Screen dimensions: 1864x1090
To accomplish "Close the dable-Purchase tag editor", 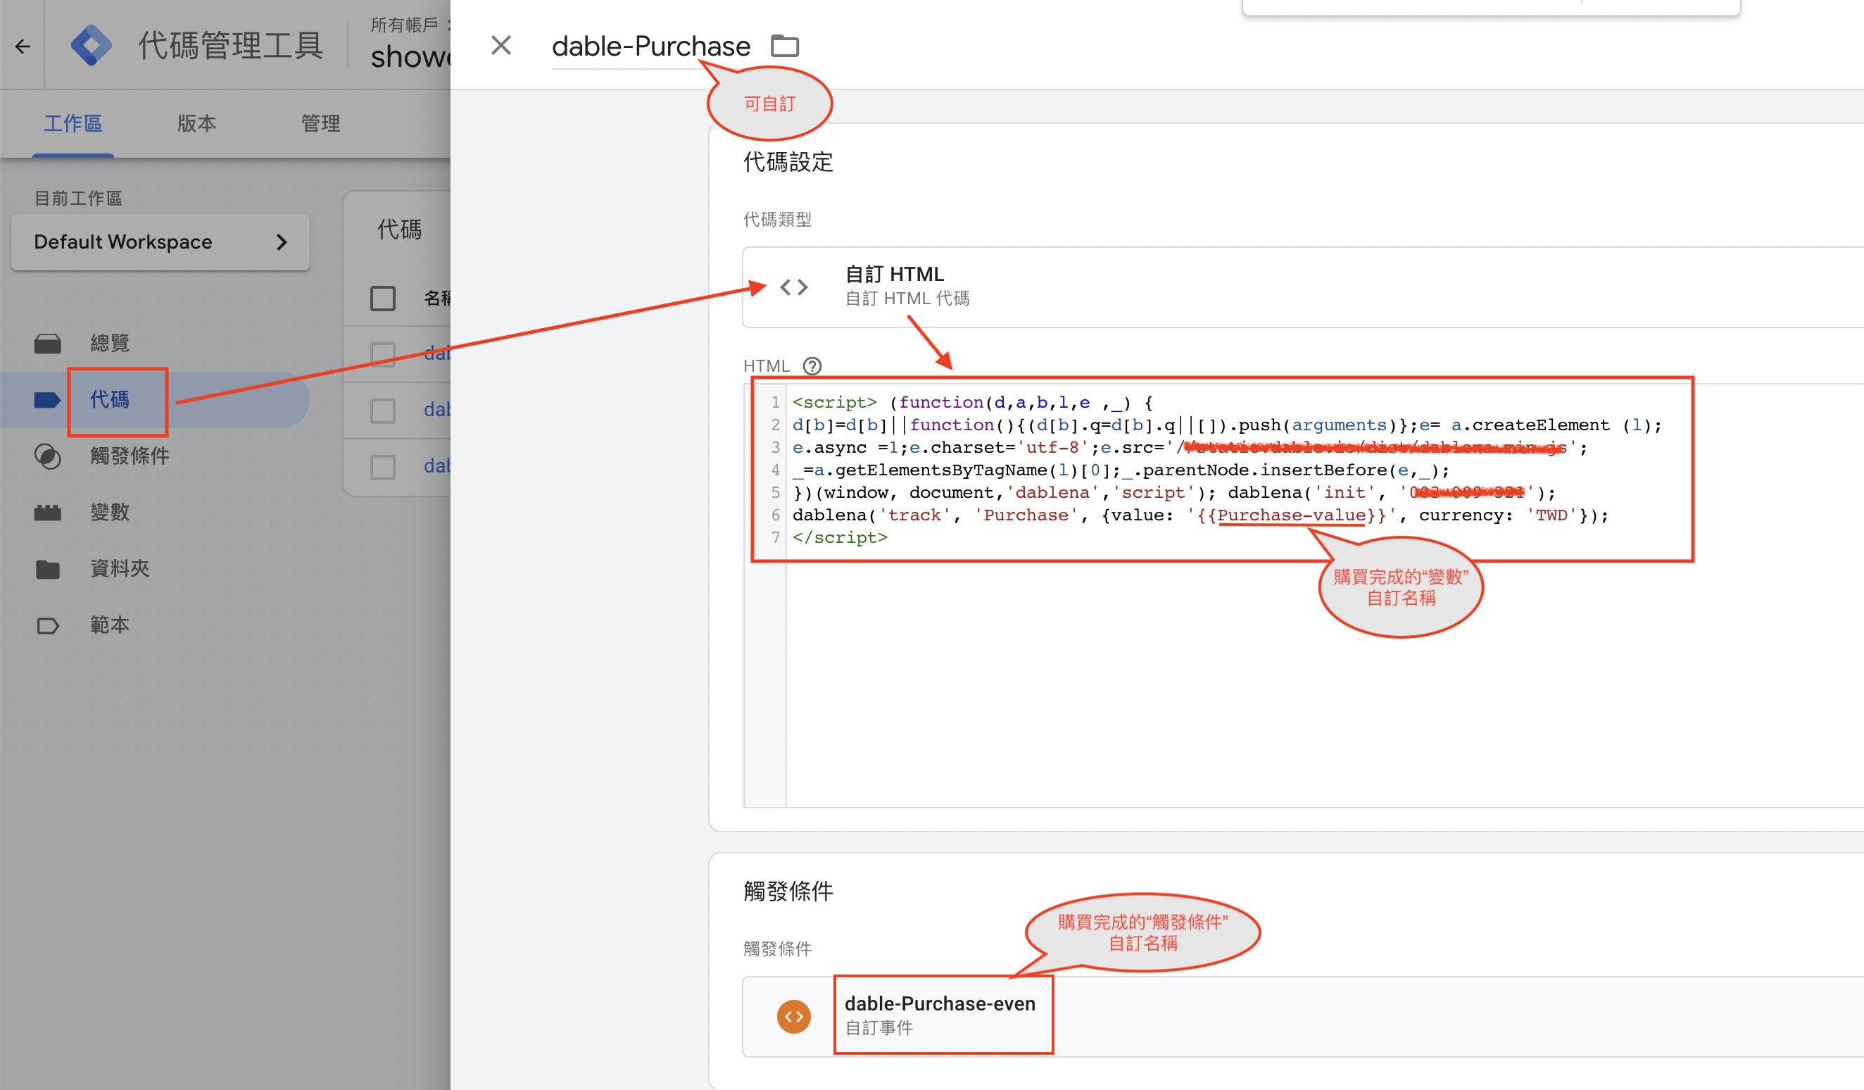I will click(500, 45).
